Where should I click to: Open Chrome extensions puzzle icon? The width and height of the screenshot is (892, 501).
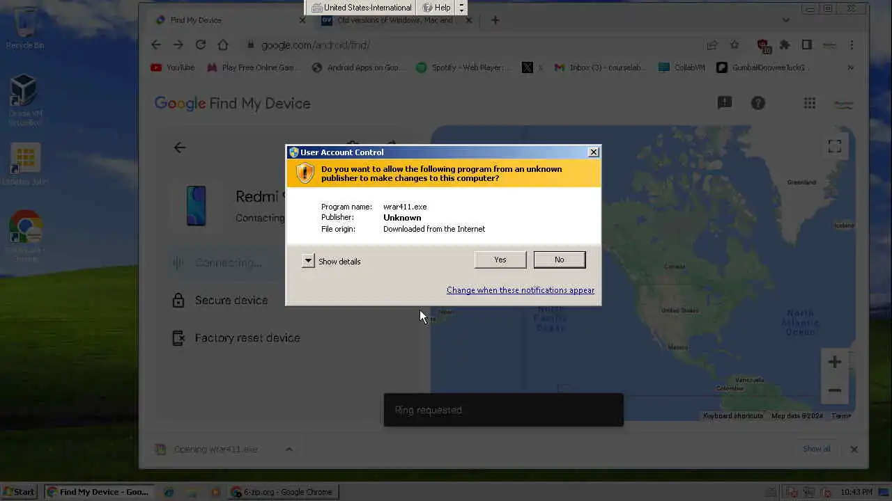785,45
